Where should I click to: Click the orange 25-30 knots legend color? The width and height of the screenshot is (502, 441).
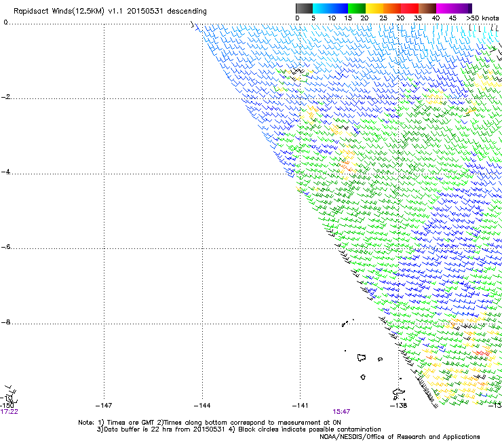[392, 8]
